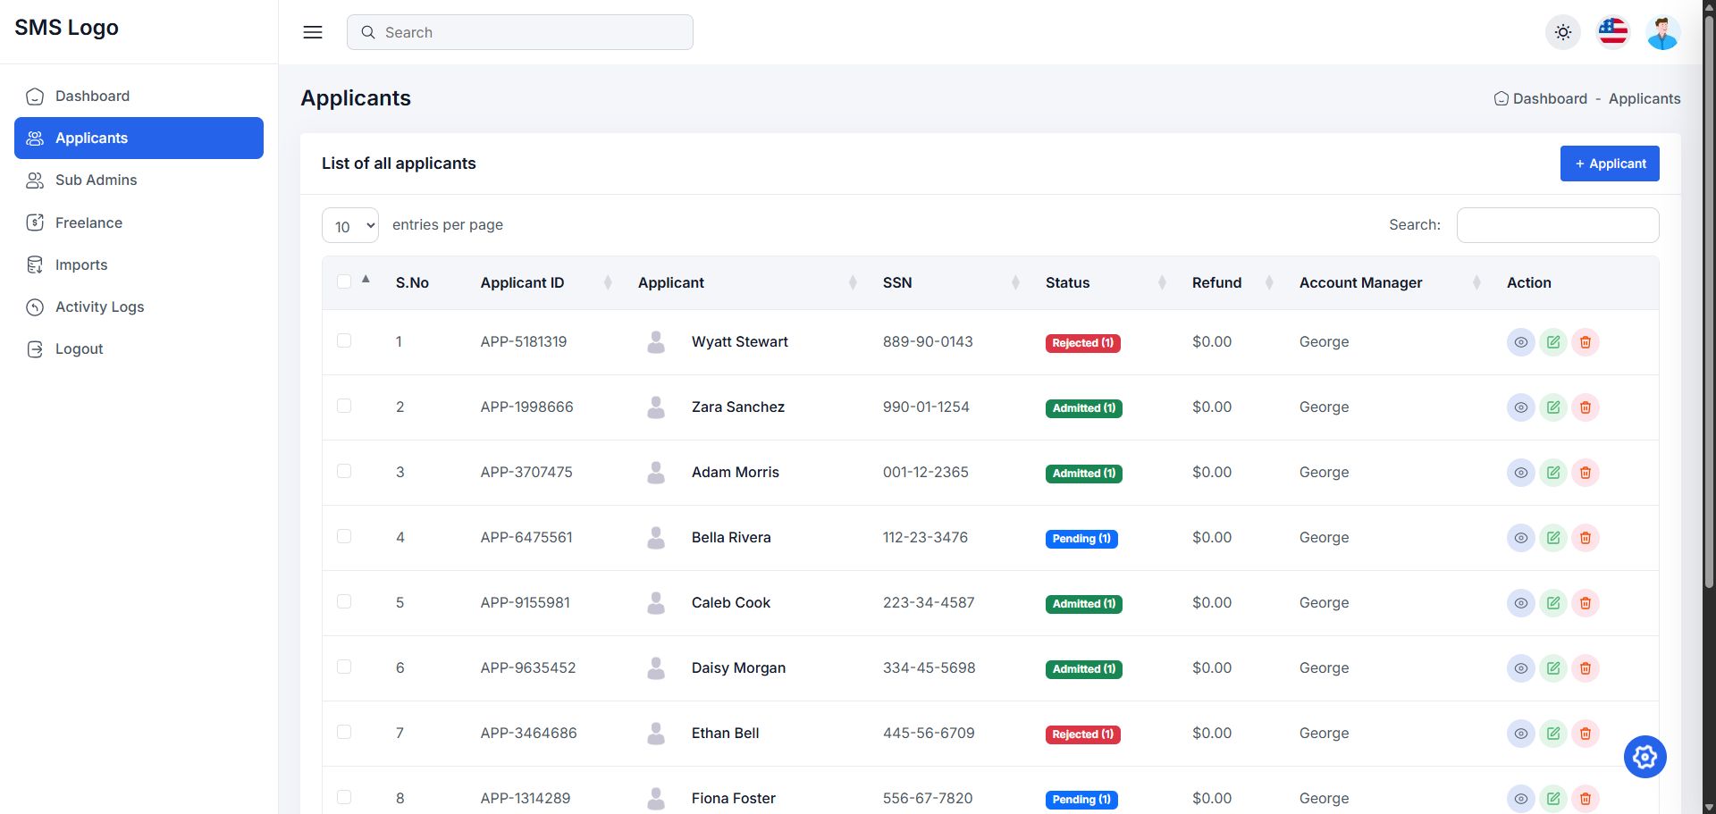The image size is (1716, 814).
Task: Go to Sub Admins in sidebar
Action: coord(96,180)
